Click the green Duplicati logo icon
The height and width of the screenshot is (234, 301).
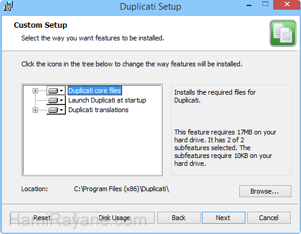click(x=283, y=33)
